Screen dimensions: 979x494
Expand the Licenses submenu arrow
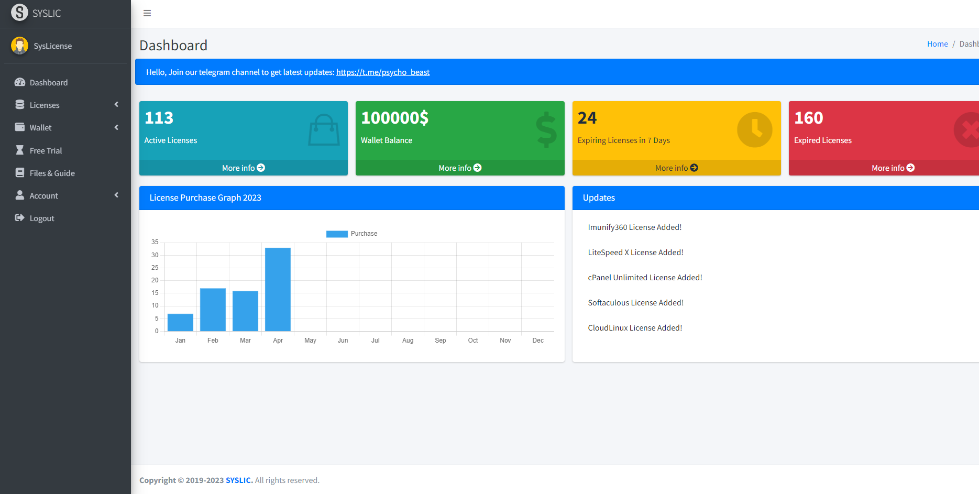(116, 105)
